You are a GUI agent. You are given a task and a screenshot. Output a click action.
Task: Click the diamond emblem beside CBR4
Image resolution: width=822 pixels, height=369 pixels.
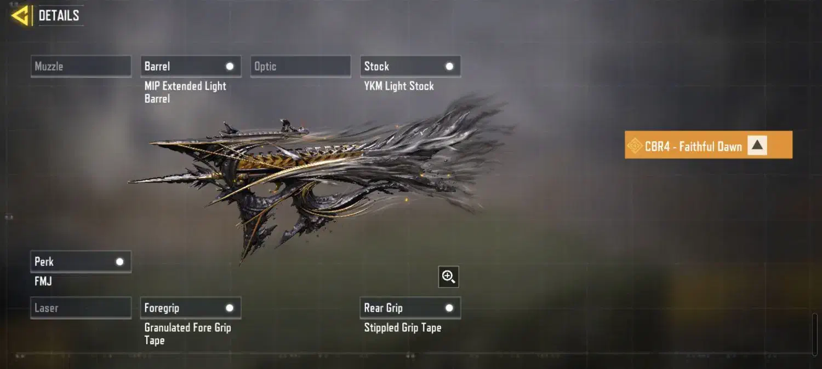tap(635, 146)
